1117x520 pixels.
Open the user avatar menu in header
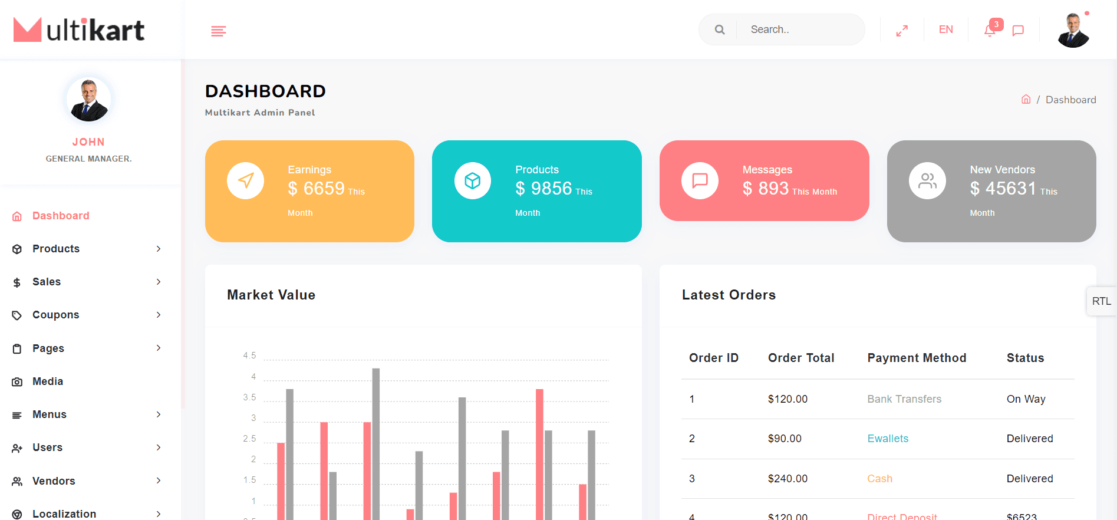[1073, 30]
